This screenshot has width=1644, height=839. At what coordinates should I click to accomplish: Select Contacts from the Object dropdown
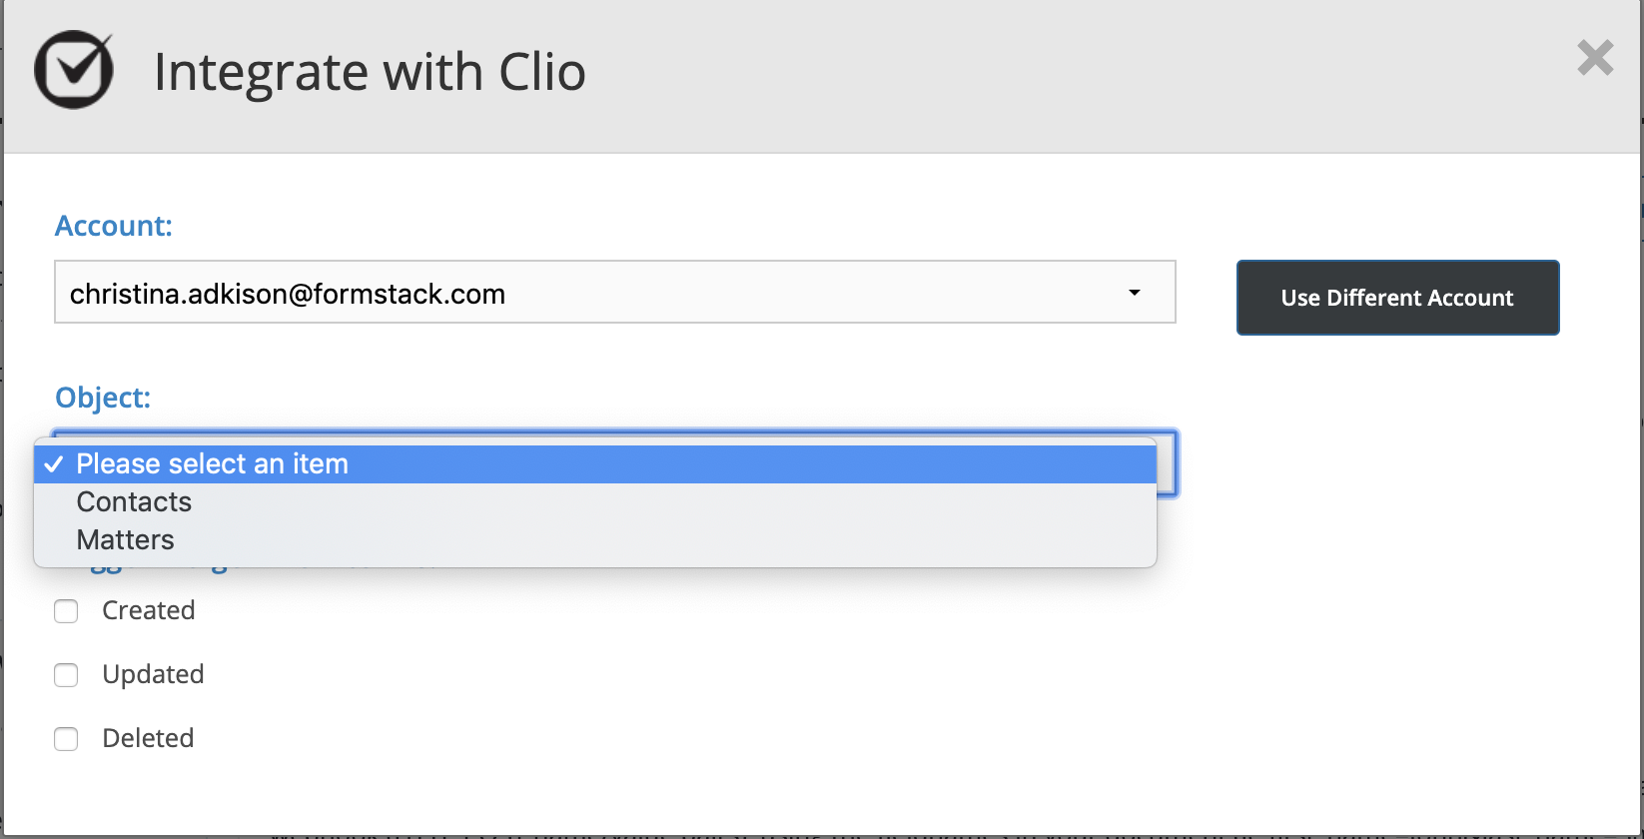pyautogui.click(x=133, y=501)
